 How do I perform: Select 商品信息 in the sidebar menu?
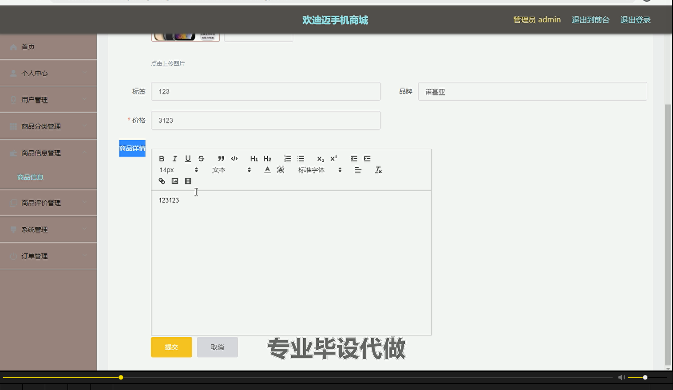30,177
